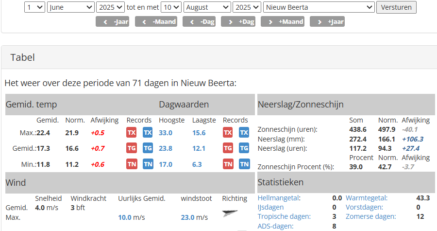The width and height of the screenshot is (437, 231).
Task: Click blue TX icon right of lowest 15.6
Action: [244, 133]
